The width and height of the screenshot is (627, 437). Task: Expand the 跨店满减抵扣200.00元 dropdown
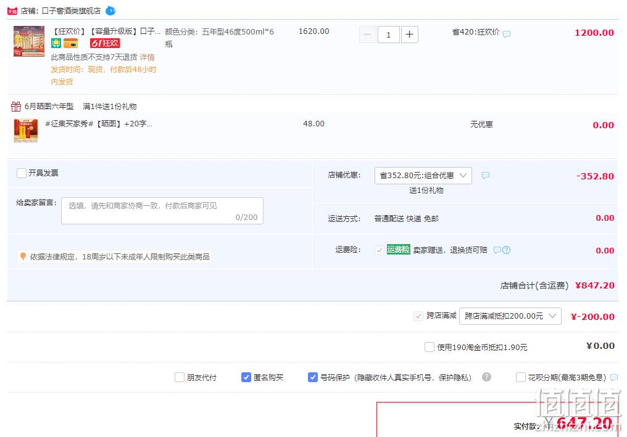click(510, 316)
